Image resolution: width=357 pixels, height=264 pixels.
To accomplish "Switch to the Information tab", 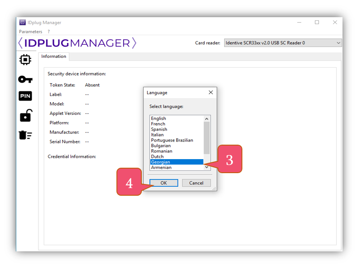I will (x=53, y=57).
